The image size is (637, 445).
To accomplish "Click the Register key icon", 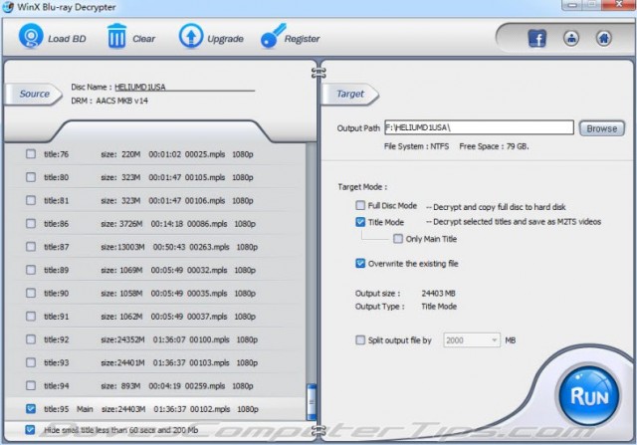I will coord(272,36).
